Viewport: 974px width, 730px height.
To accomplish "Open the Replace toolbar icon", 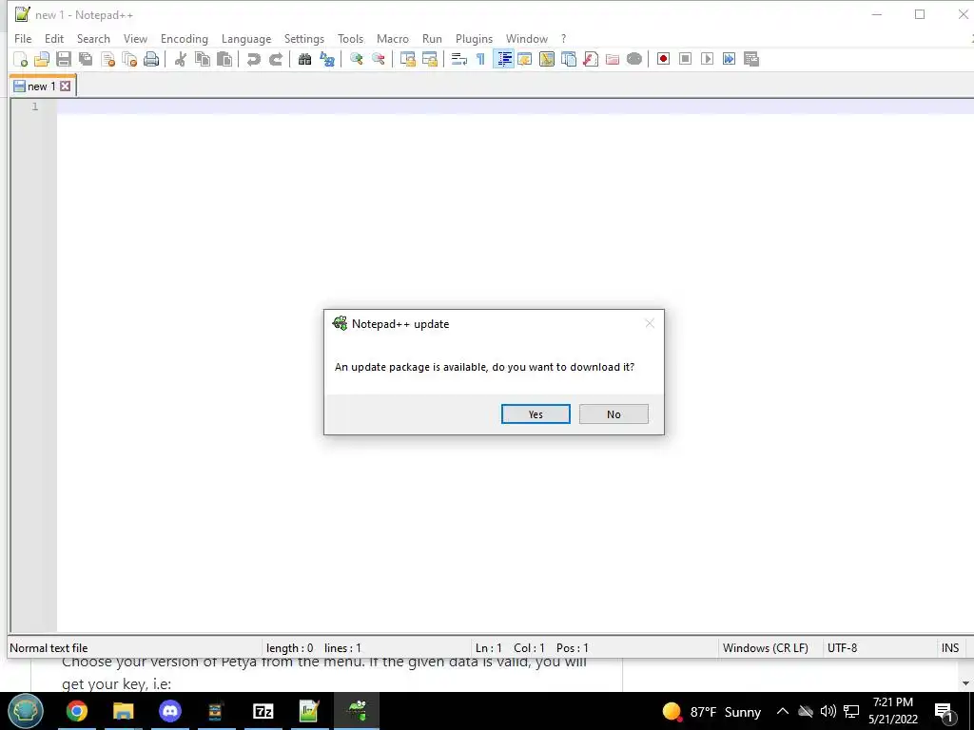I will pyautogui.click(x=327, y=59).
